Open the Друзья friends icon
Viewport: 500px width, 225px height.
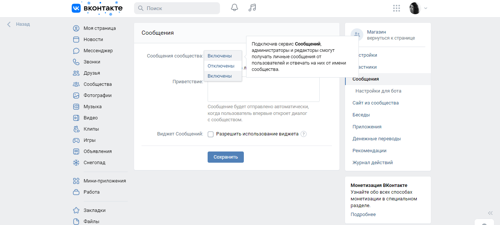(x=76, y=73)
